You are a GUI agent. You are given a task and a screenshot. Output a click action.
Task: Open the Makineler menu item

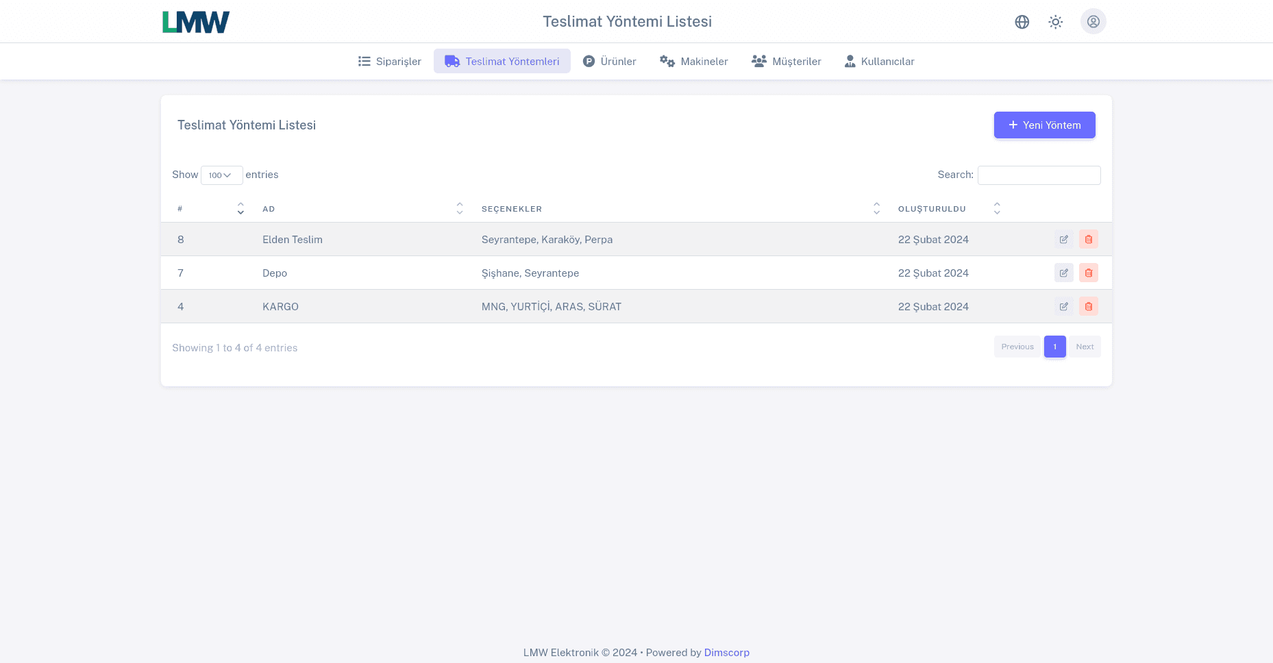(x=693, y=62)
